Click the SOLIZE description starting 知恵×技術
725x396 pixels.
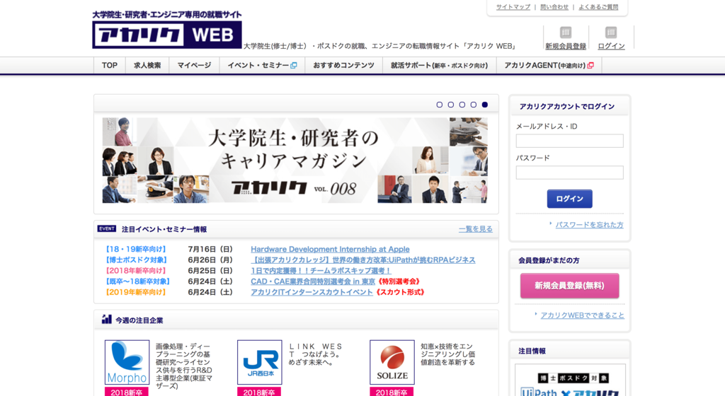click(447, 354)
